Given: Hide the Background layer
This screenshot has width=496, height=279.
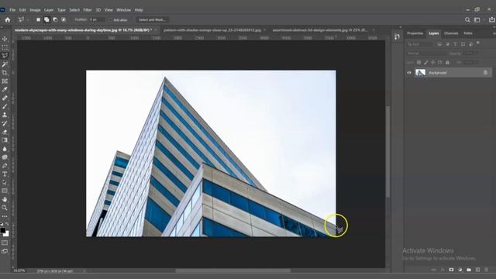Looking at the screenshot, I should 409,73.
